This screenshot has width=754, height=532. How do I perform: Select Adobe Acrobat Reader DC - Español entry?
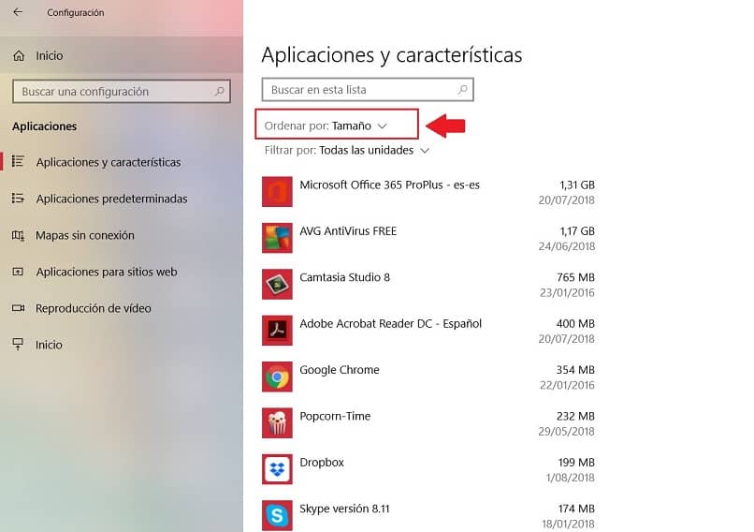tap(428, 331)
